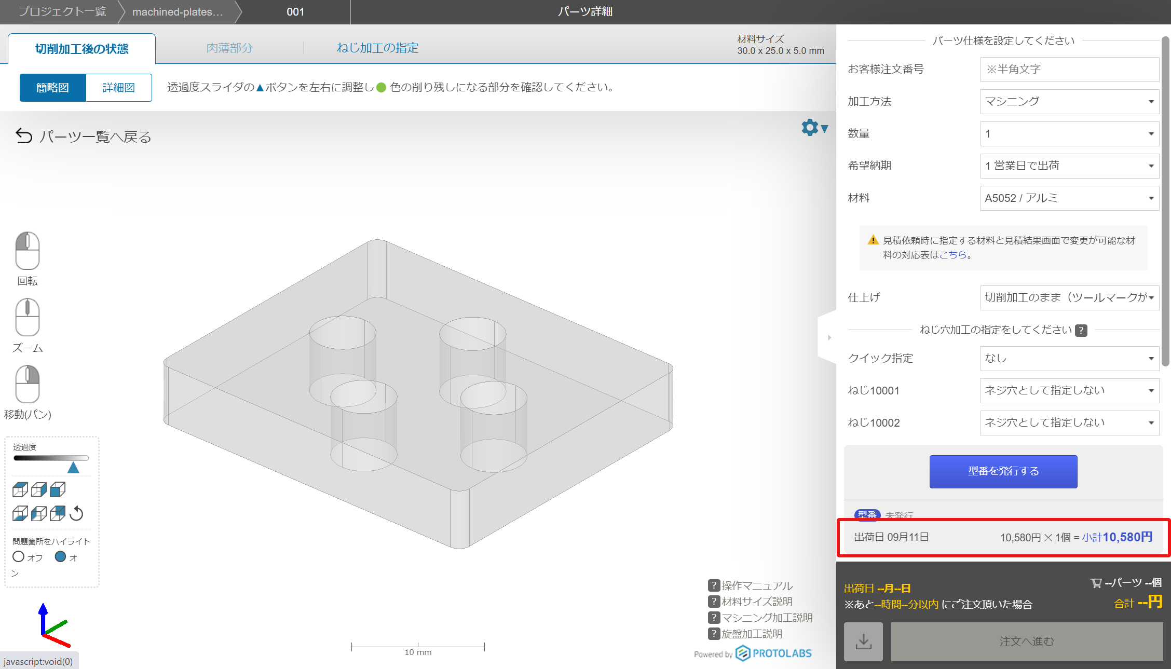Select the top view cube icon
The image size is (1171, 669).
[20, 489]
